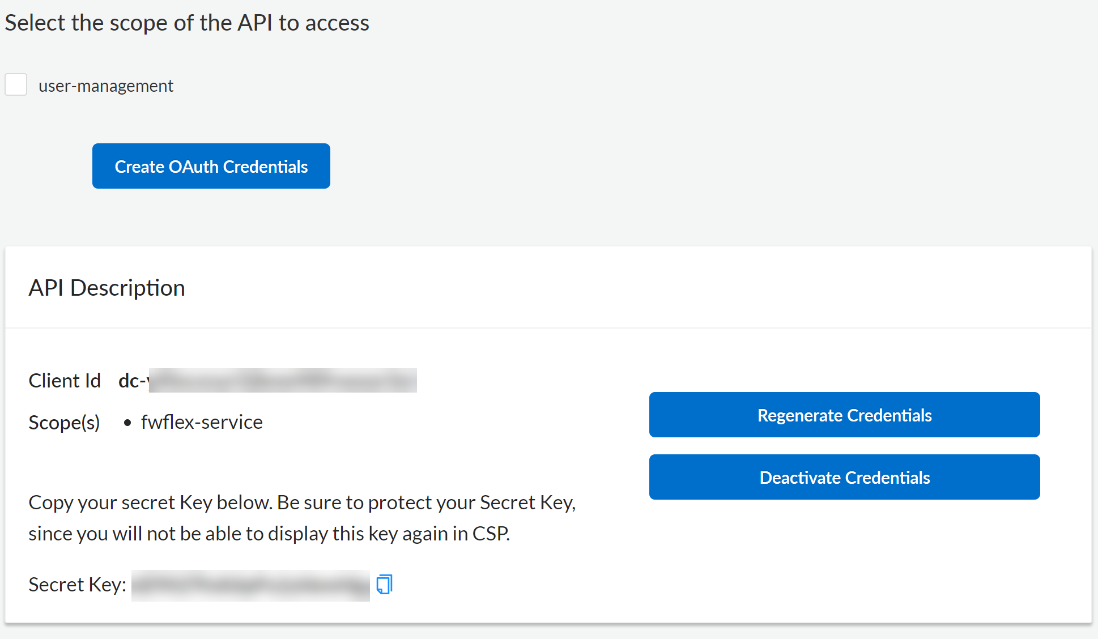Click the fwflex-service scope entry
This screenshot has height=639, width=1098.
[x=202, y=422]
